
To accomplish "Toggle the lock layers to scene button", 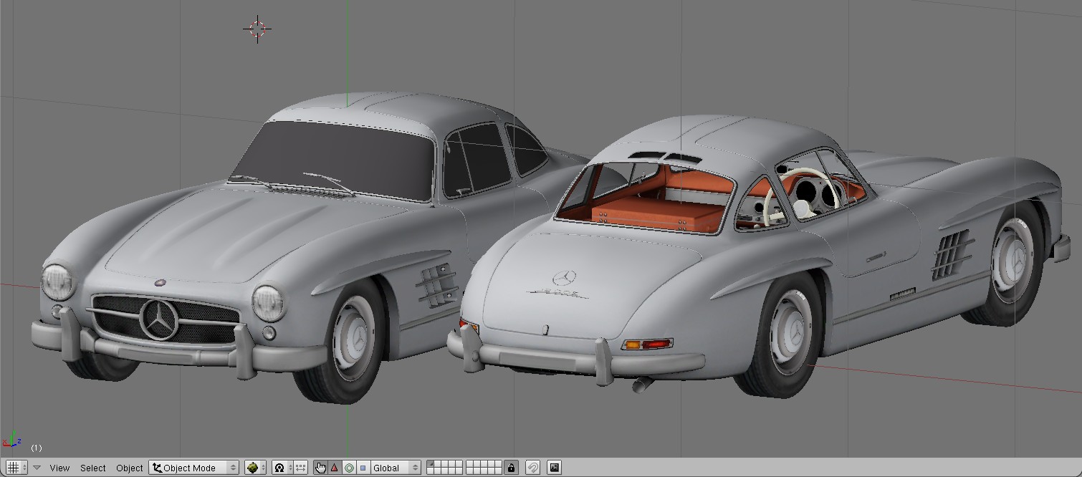I will click(x=512, y=468).
